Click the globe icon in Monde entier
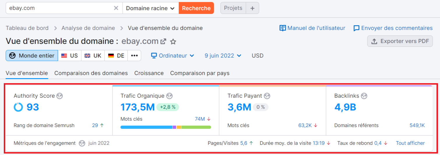 click(12, 56)
